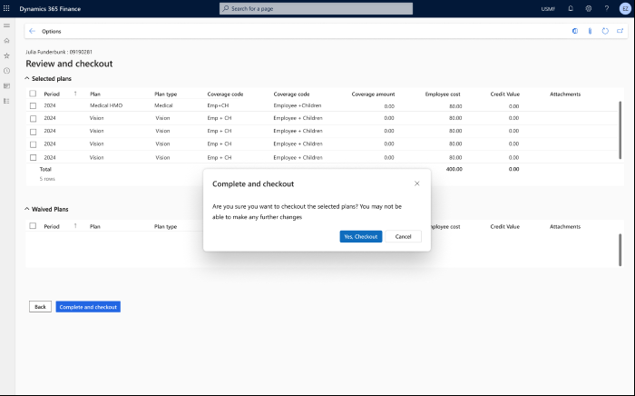The height and width of the screenshot is (396, 635).
Task: Click Cancel in the dialog
Action: 403,236
